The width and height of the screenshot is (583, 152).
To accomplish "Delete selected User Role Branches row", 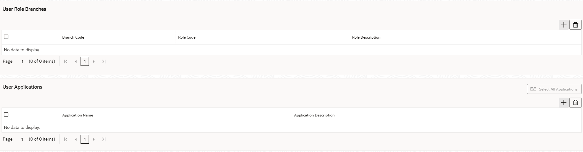I will pos(575,25).
